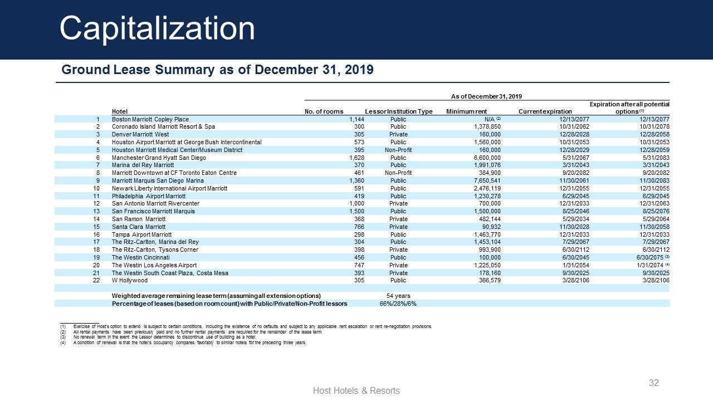Click minimum rent value 1,378,850
Viewport: 713px width, 401px height.
(487, 126)
